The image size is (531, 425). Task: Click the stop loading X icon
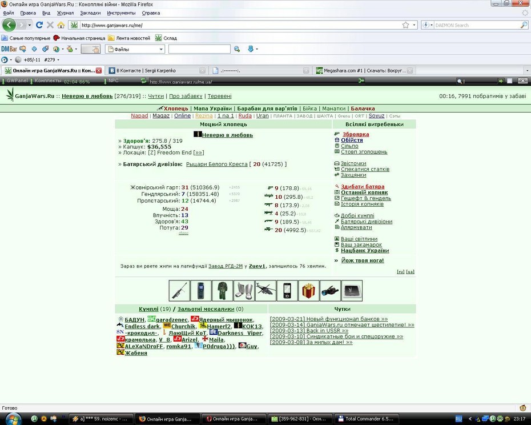pyautogui.click(x=50, y=25)
